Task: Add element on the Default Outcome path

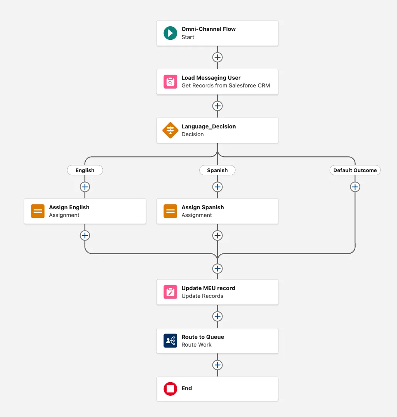Action: pyautogui.click(x=355, y=187)
